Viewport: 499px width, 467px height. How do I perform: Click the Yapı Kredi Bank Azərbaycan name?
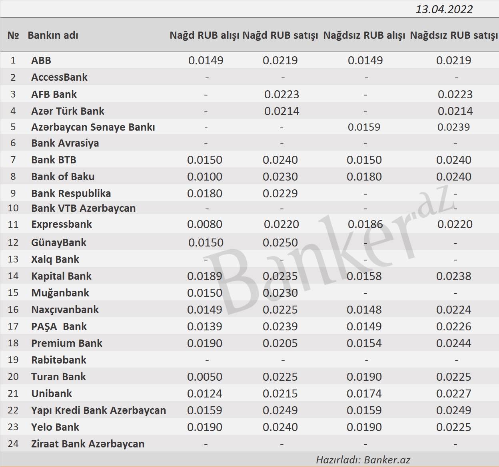[x=98, y=410]
